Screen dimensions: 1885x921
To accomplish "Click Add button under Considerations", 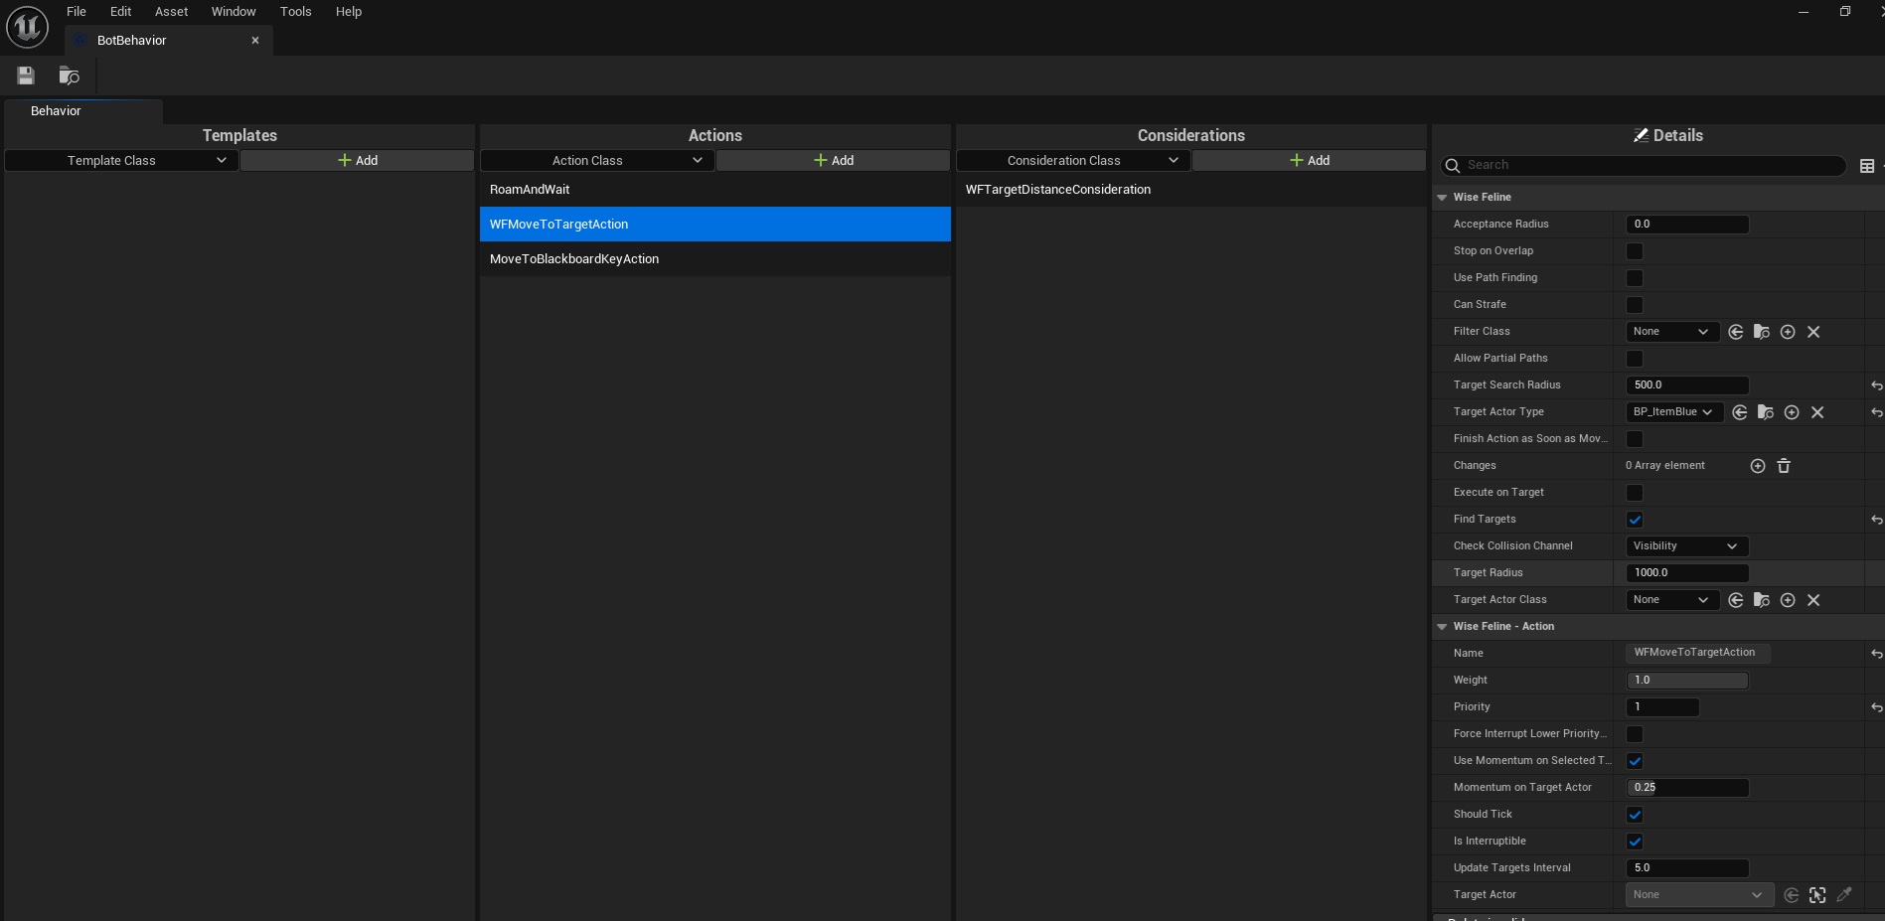I will pos(1309,161).
